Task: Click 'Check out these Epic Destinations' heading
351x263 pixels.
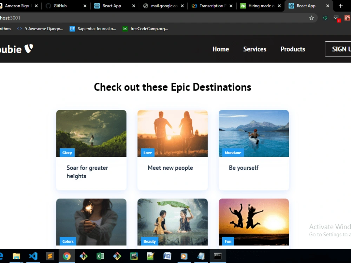Action: (x=172, y=87)
